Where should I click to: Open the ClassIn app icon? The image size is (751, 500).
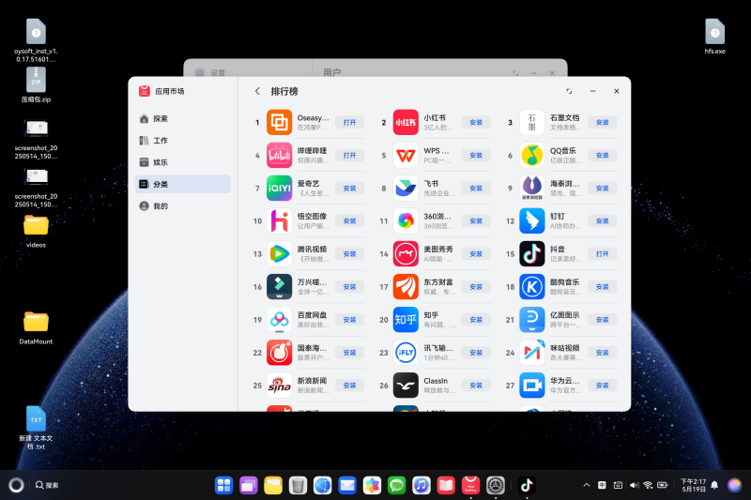[x=406, y=386]
